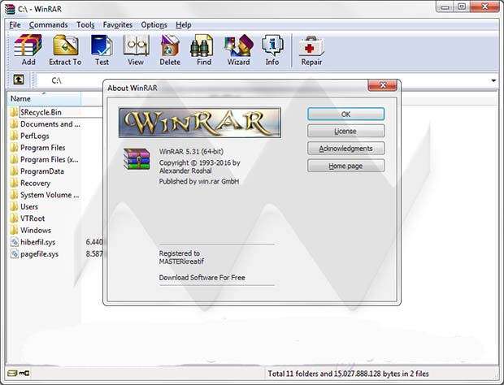Click the total folders and bytes status text
Image resolution: width=504 pixels, height=385 pixels.
point(348,374)
